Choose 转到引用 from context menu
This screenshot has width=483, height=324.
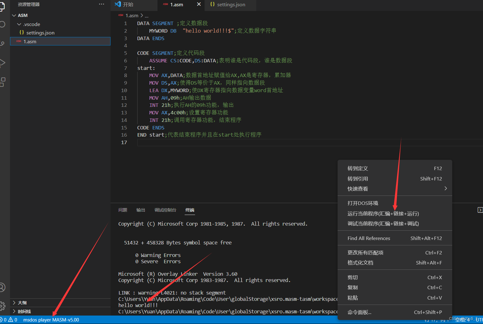(x=395, y=179)
